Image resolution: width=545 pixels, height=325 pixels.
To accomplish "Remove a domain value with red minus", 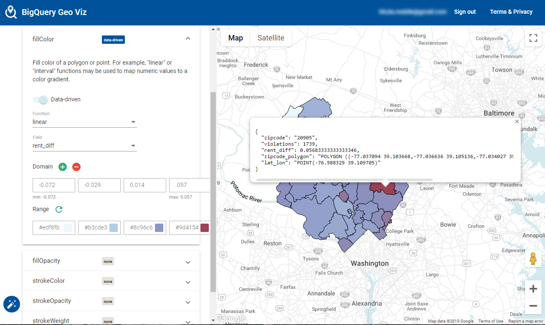I will click(76, 167).
